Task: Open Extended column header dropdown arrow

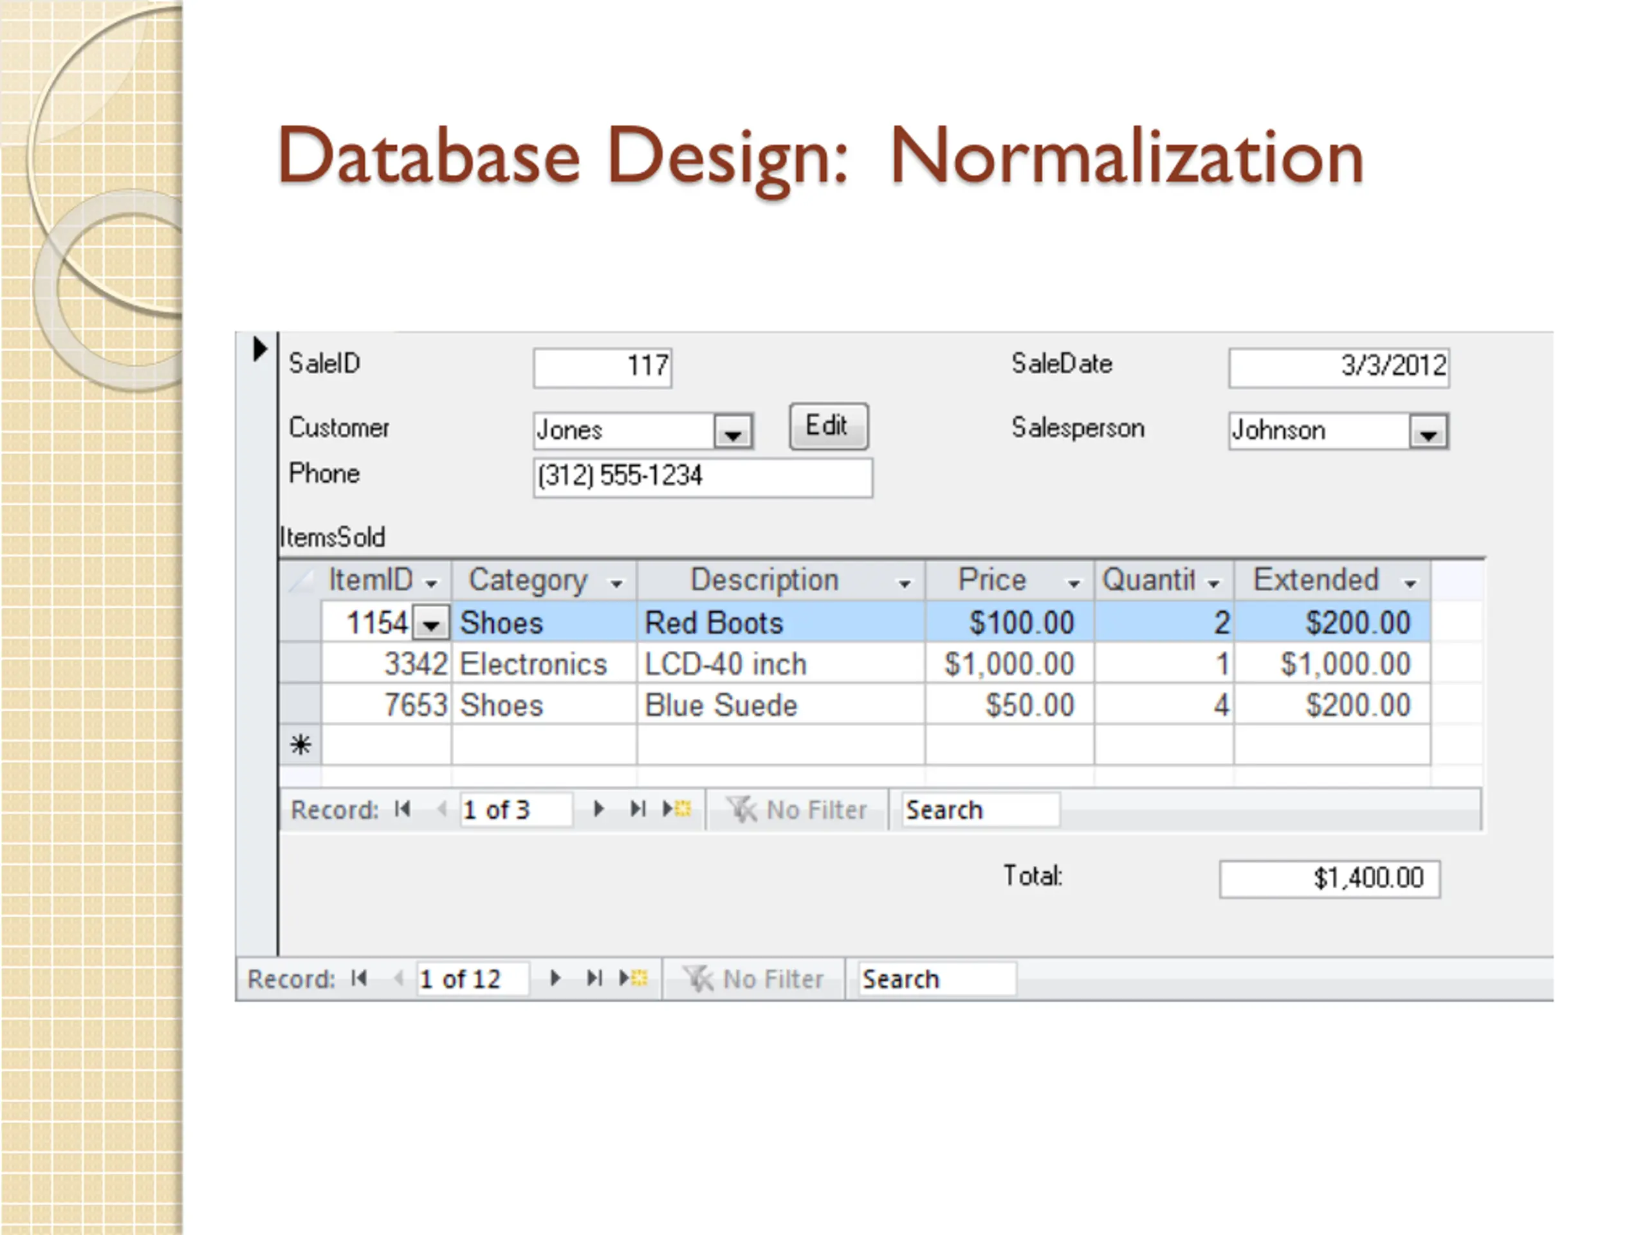Action: (1410, 583)
